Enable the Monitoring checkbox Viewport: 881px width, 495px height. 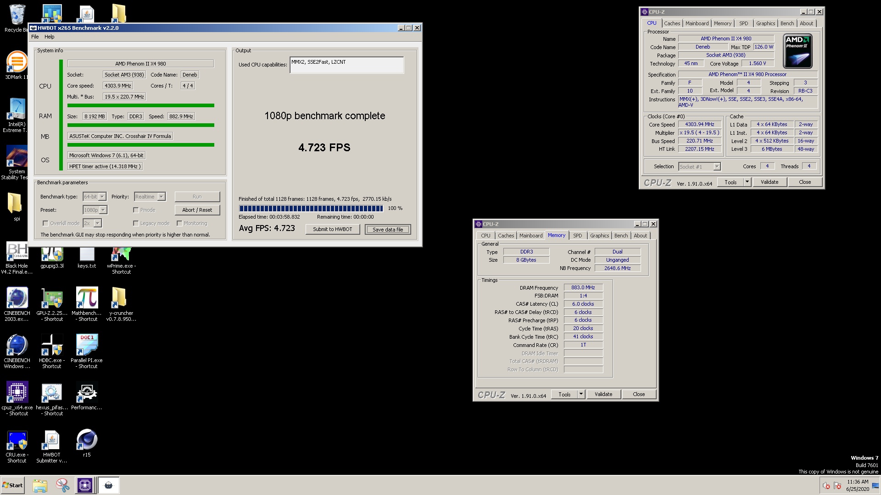(x=179, y=223)
